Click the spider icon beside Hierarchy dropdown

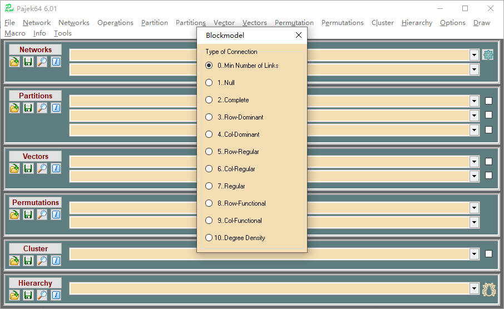[488, 289]
